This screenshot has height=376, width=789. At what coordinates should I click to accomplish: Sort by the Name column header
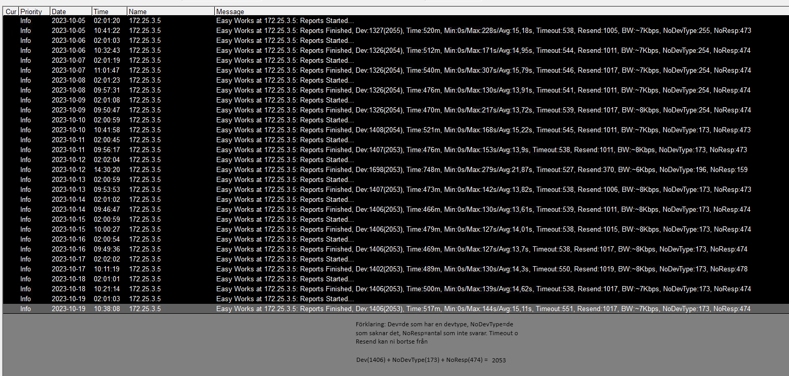tap(171, 12)
